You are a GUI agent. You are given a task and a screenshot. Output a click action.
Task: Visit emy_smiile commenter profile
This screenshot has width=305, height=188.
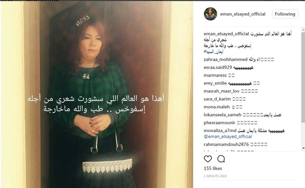point(215,83)
